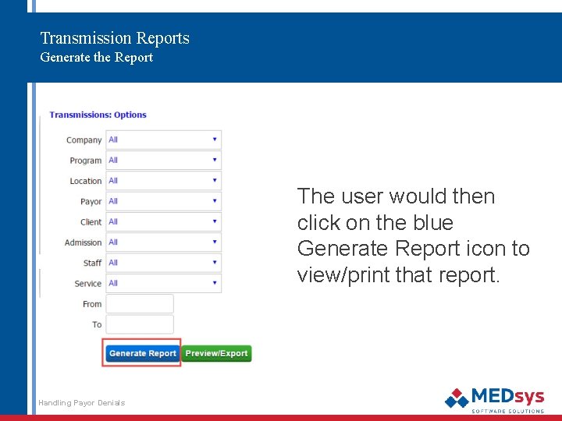Choose a payor from Payor dropdown

[163, 201]
